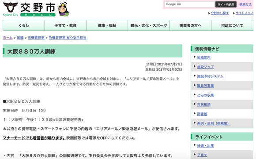
Task: Click the 交野市 site title text
Action: click(x=38, y=7)
